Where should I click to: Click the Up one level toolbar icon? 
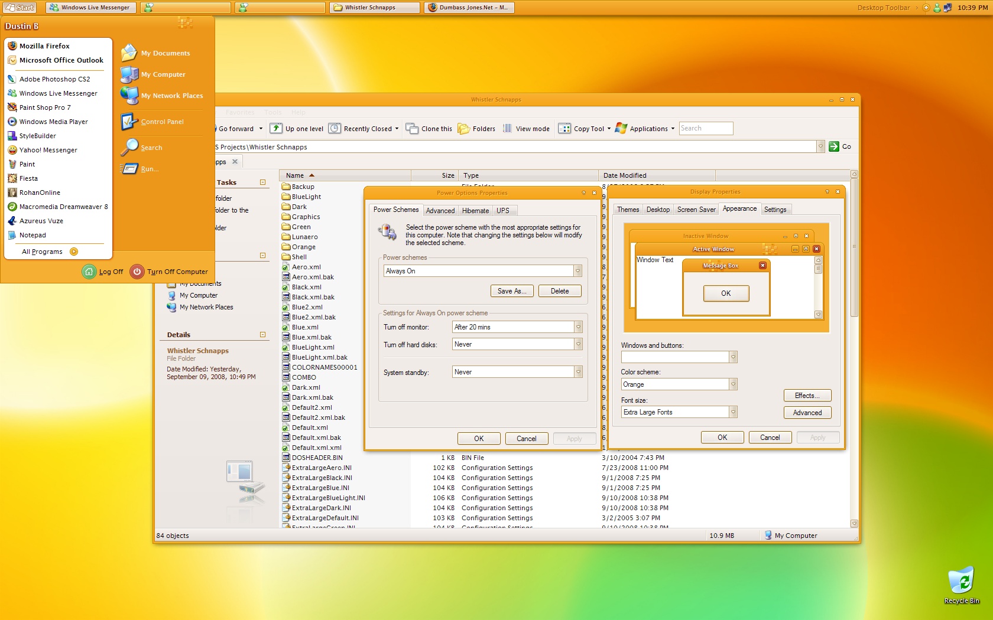(276, 128)
